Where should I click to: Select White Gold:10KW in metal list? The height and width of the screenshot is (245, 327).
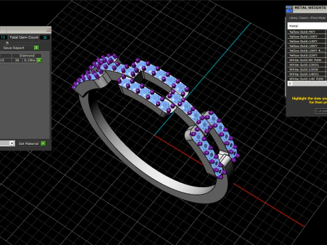coord(307,69)
